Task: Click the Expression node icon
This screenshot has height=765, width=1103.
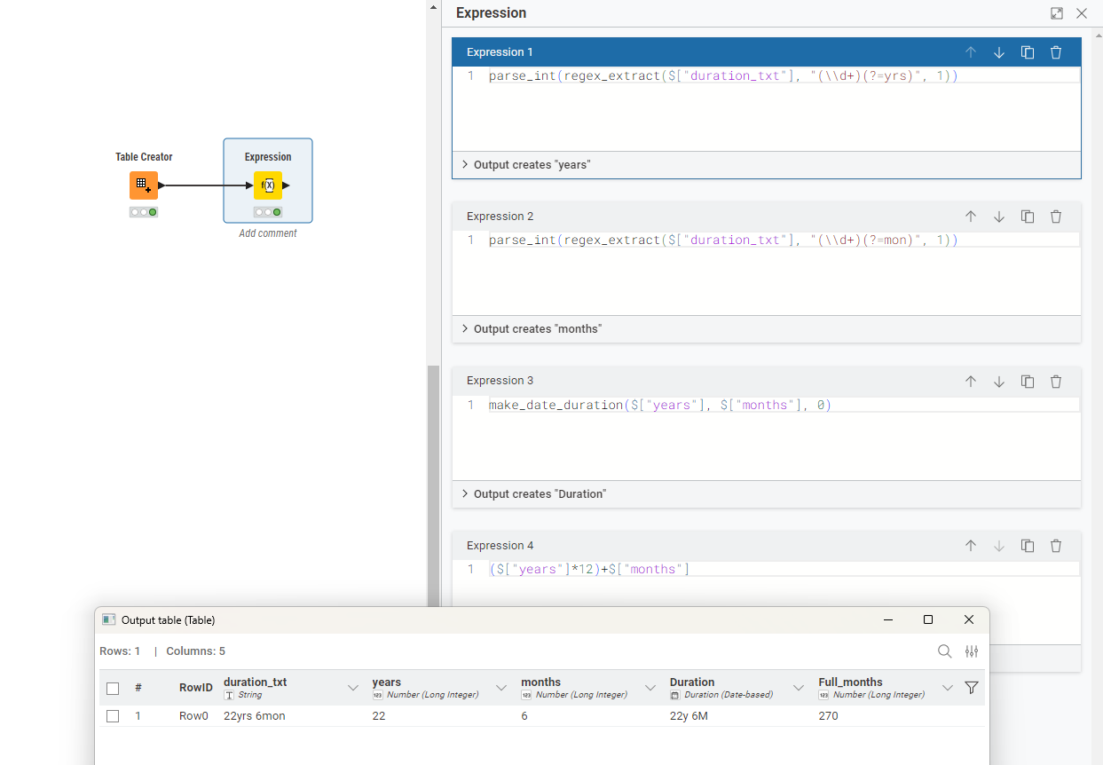Action: [268, 185]
